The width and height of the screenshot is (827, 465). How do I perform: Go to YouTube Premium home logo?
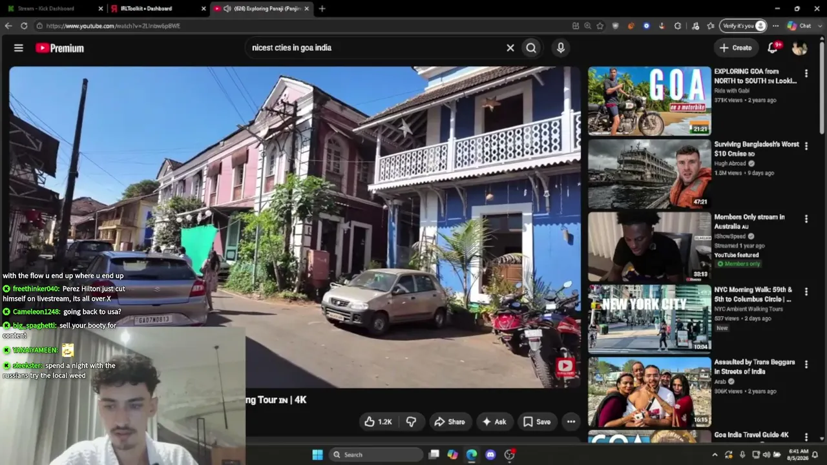point(59,48)
